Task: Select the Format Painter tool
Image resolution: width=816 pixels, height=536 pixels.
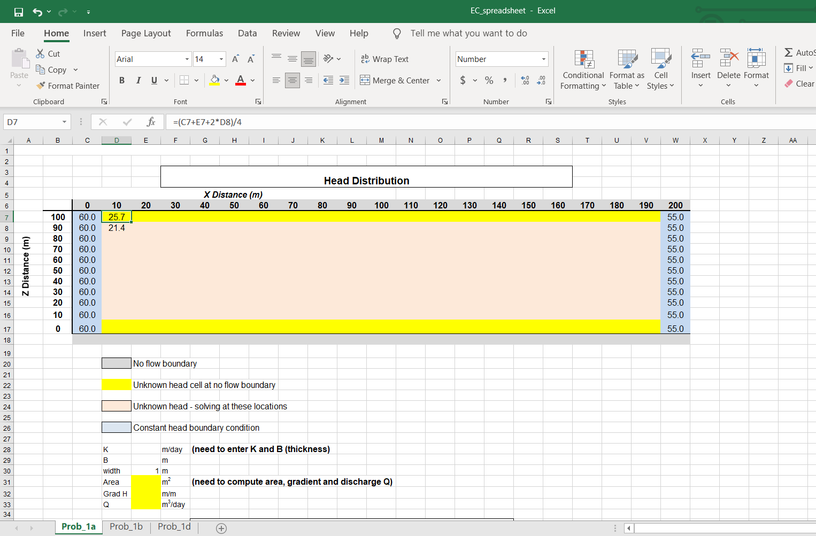Action: 68,86
